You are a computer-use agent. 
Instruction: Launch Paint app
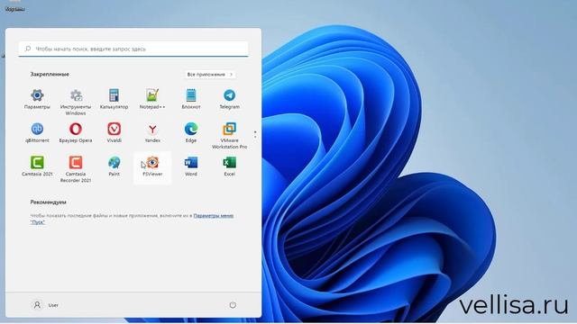pyautogui.click(x=114, y=166)
